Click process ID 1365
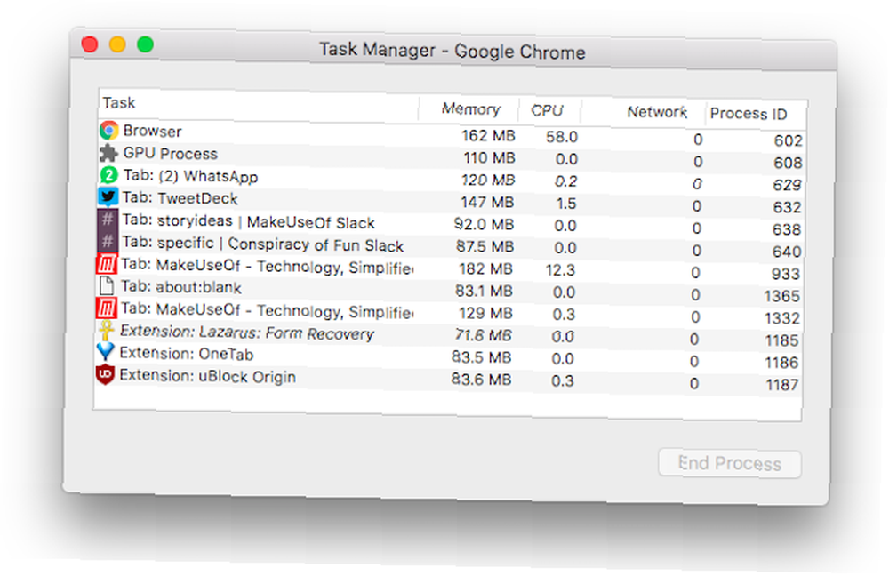The image size is (889, 576). pos(781,296)
